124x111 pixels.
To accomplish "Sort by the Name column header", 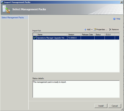I will 52,35.
